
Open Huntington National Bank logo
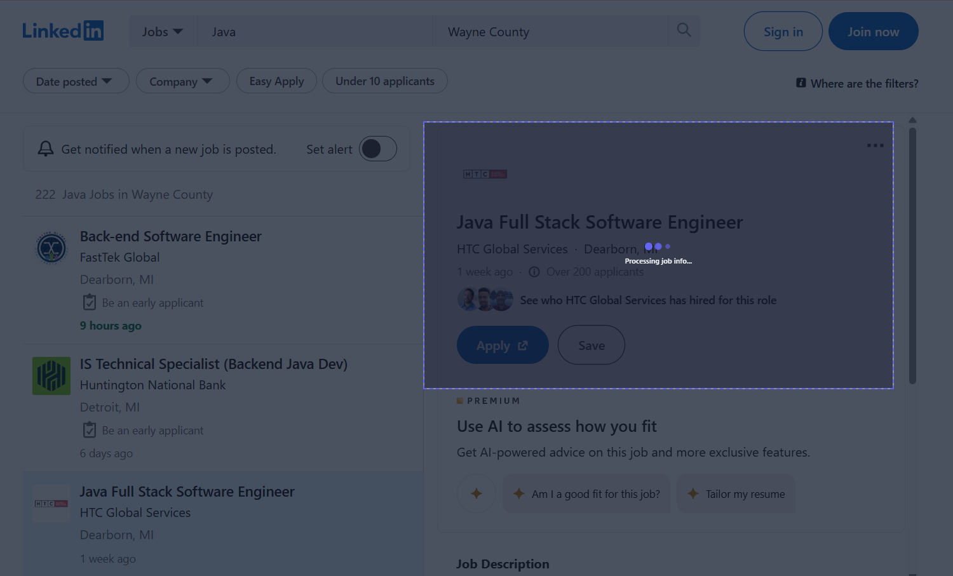point(51,375)
